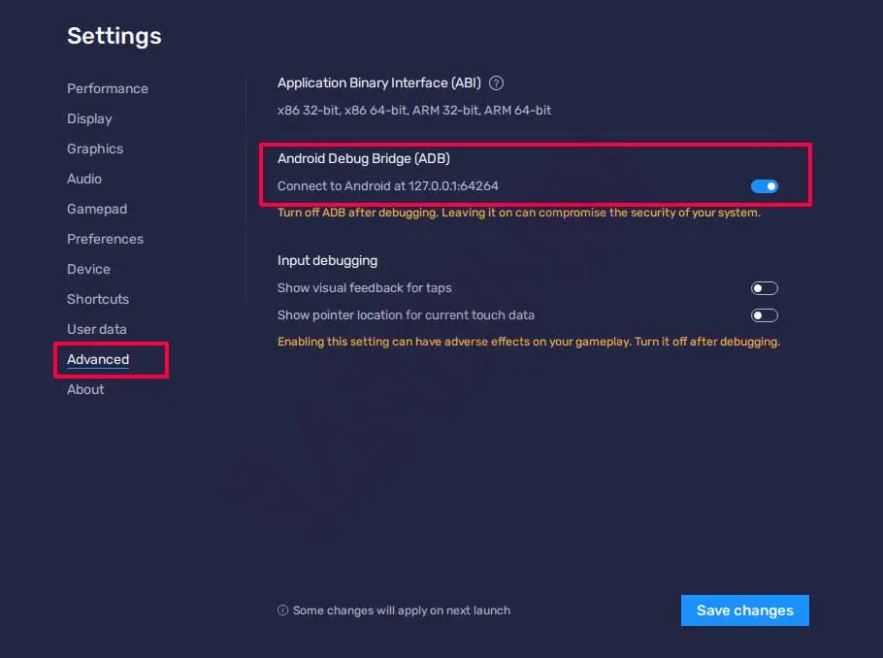Click the Save changes button
Screen dimensions: 883x658
pos(745,610)
